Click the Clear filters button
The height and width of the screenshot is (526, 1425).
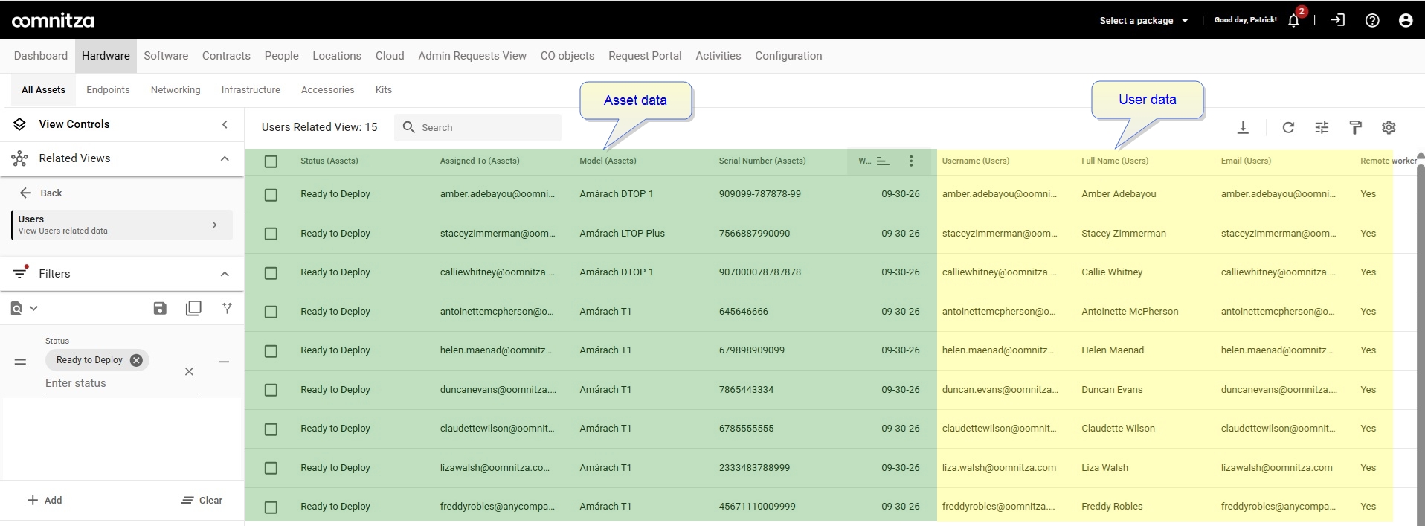(x=202, y=501)
